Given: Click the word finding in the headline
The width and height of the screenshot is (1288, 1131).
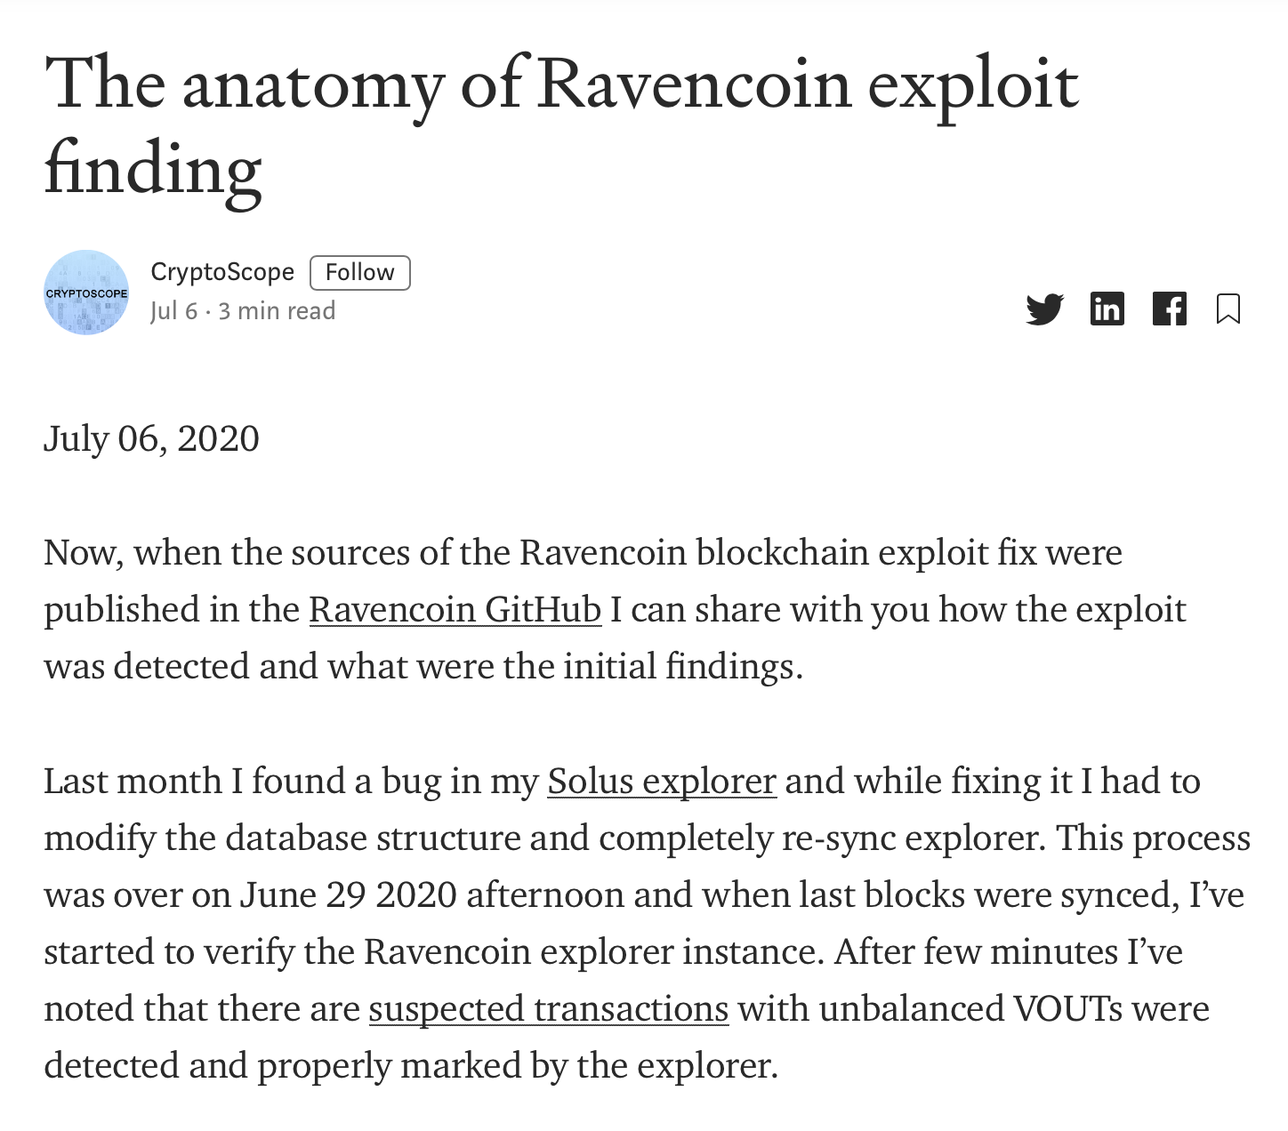Looking at the screenshot, I should coord(153,171).
